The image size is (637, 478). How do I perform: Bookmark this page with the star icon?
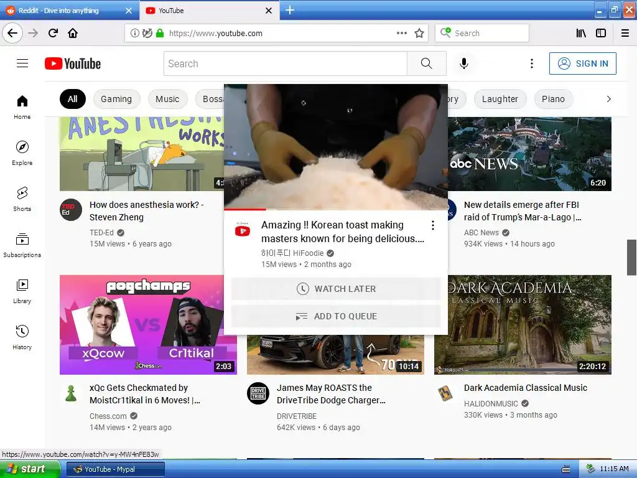pyautogui.click(x=419, y=33)
